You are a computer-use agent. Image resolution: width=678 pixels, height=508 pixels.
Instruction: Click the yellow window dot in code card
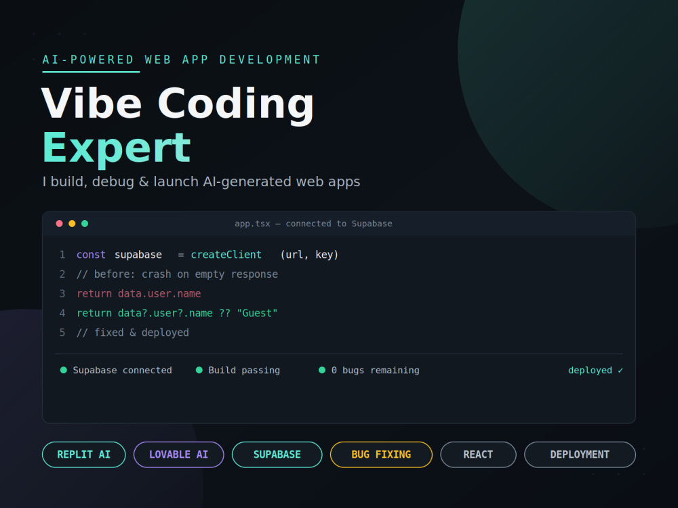[x=73, y=224]
